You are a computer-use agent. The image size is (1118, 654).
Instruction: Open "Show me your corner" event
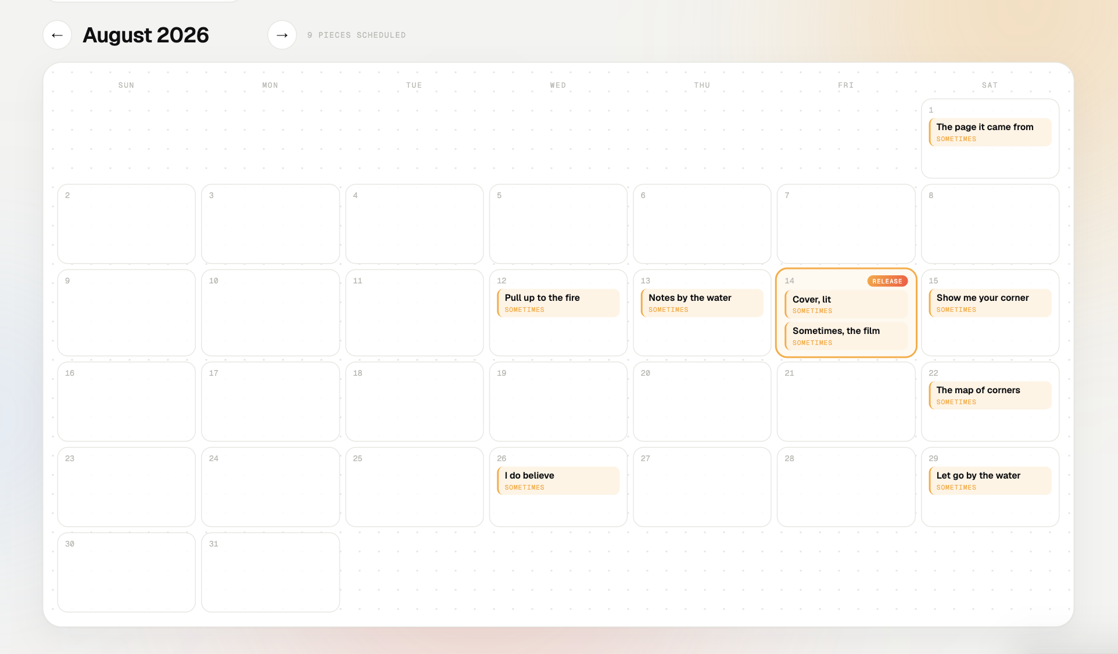click(x=990, y=303)
